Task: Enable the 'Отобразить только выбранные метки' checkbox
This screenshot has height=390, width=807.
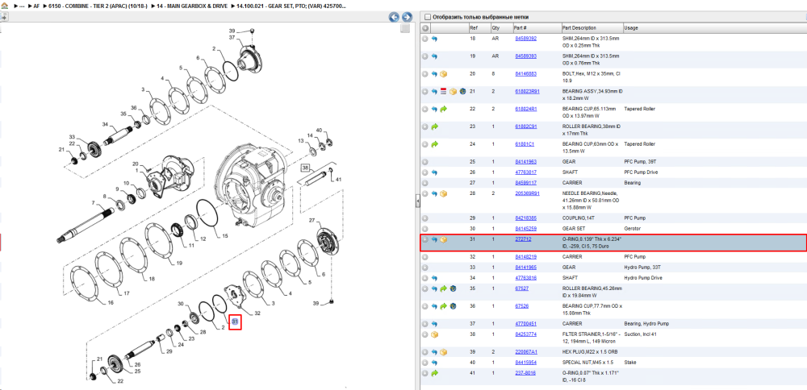Action: 427,17
